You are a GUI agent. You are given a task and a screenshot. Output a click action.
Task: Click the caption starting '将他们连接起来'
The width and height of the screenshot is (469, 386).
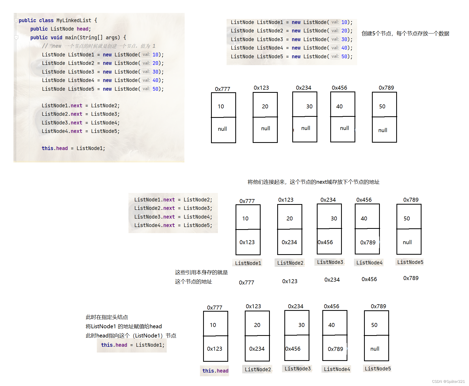click(313, 182)
